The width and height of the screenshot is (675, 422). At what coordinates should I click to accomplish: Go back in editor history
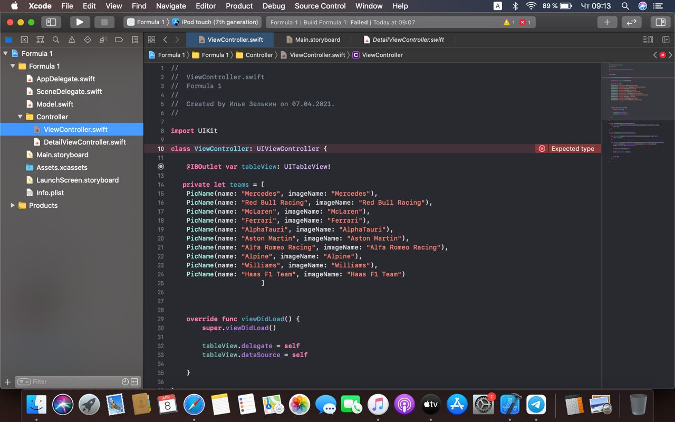pyautogui.click(x=165, y=40)
